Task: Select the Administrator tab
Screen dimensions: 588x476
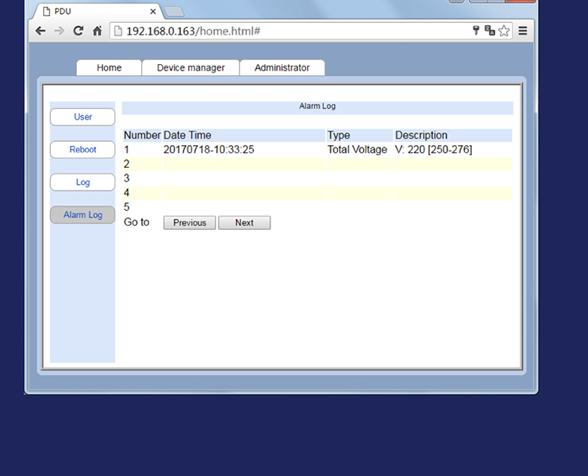Action: tap(282, 67)
